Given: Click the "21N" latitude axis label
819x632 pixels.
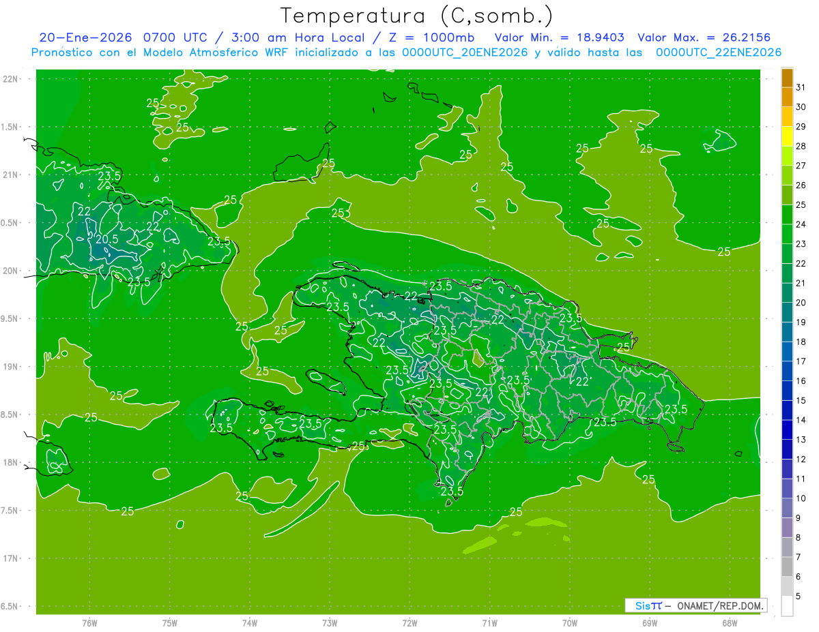Looking at the screenshot, I should pos(11,175).
